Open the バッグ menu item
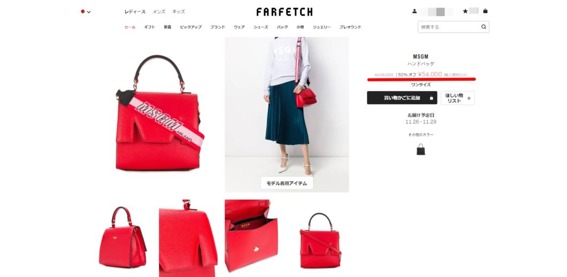Image resolution: width=567 pixels, height=277 pixels. tap(282, 27)
